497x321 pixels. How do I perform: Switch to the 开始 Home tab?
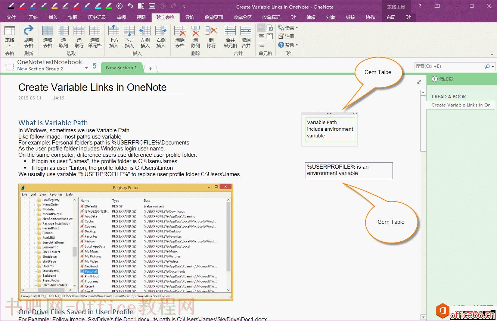[33, 18]
